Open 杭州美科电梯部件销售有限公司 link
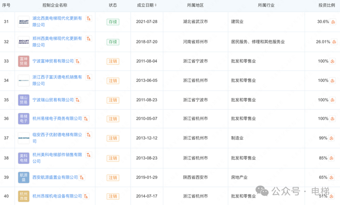The image size is (340, 205). pos(57,158)
